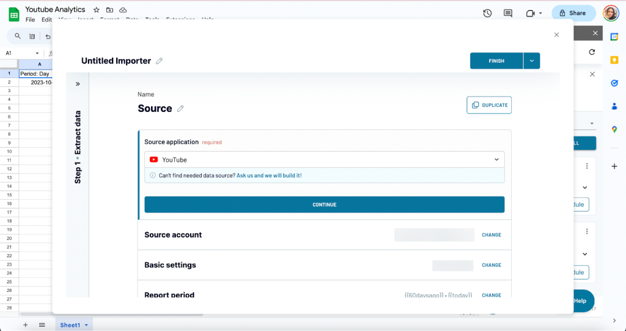
Task: Click CHANGE for Source account
Action: (492, 235)
